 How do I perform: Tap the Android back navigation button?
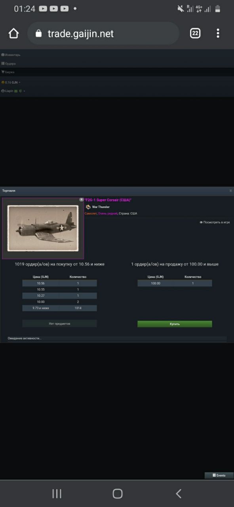(x=179, y=494)
